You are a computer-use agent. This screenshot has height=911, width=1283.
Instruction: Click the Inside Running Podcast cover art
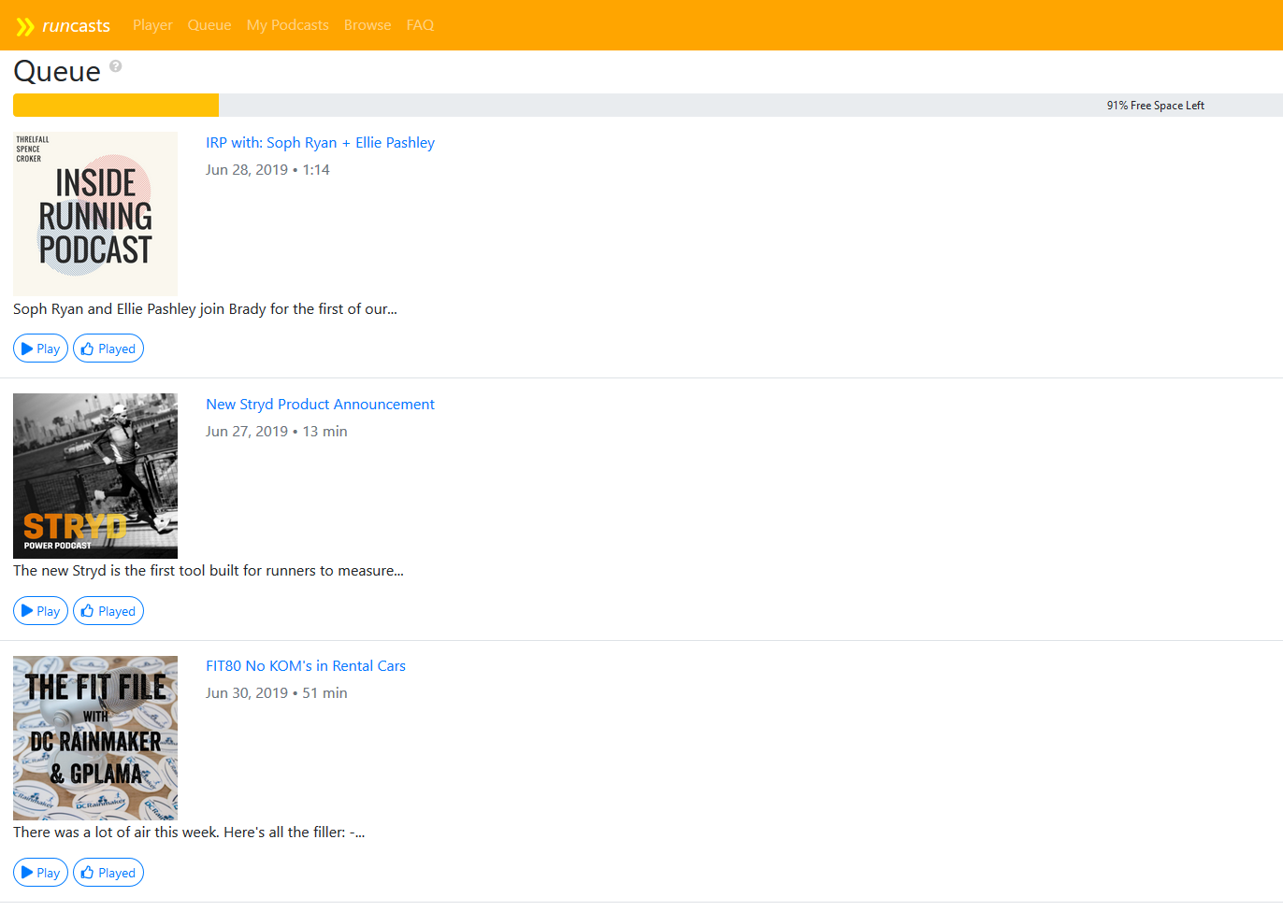click(x=95, y=214)
